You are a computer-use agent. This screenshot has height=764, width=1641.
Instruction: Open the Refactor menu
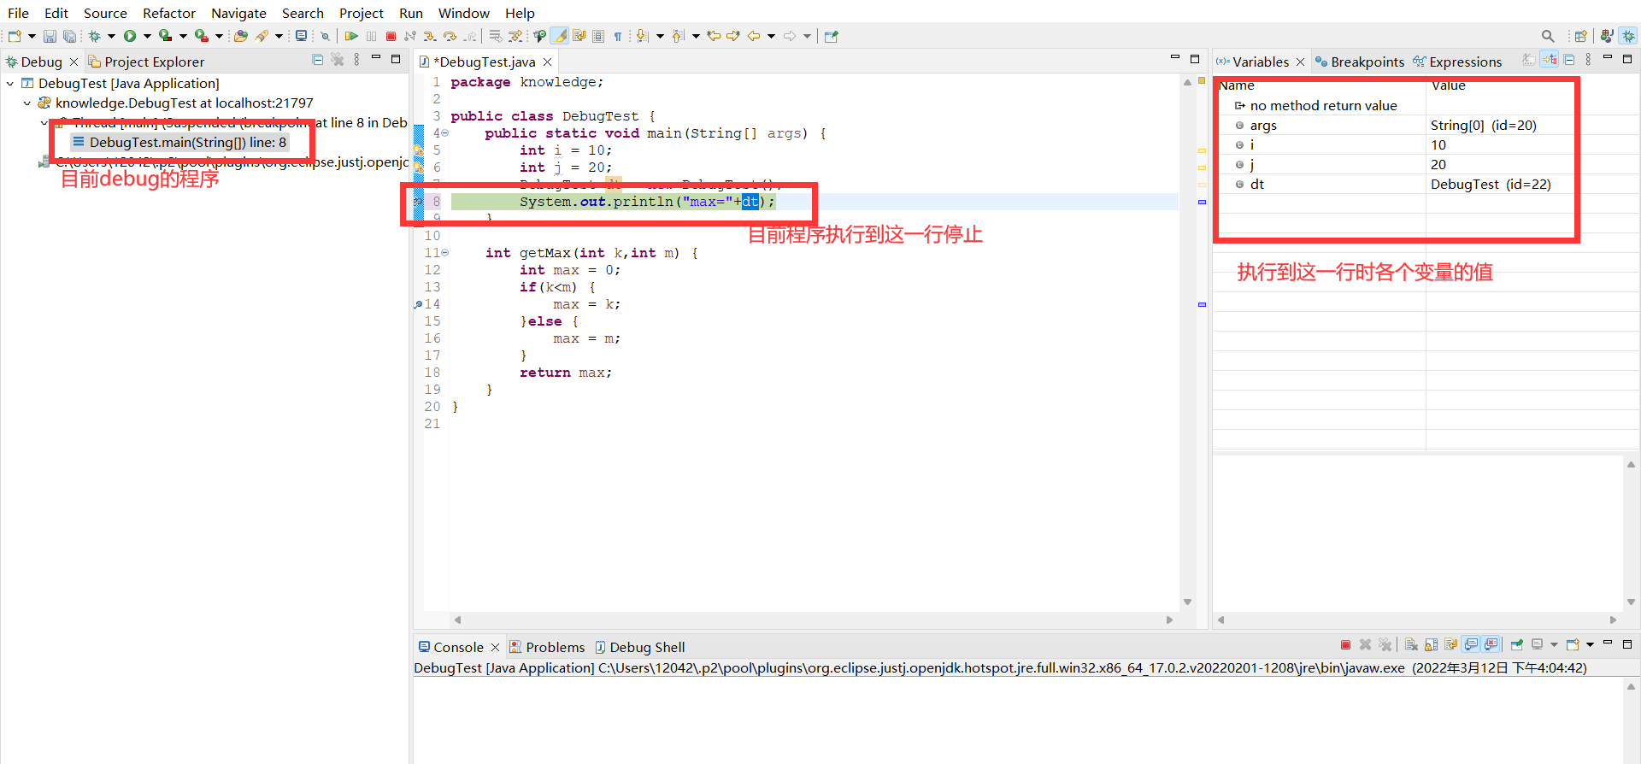pos(169,13)
